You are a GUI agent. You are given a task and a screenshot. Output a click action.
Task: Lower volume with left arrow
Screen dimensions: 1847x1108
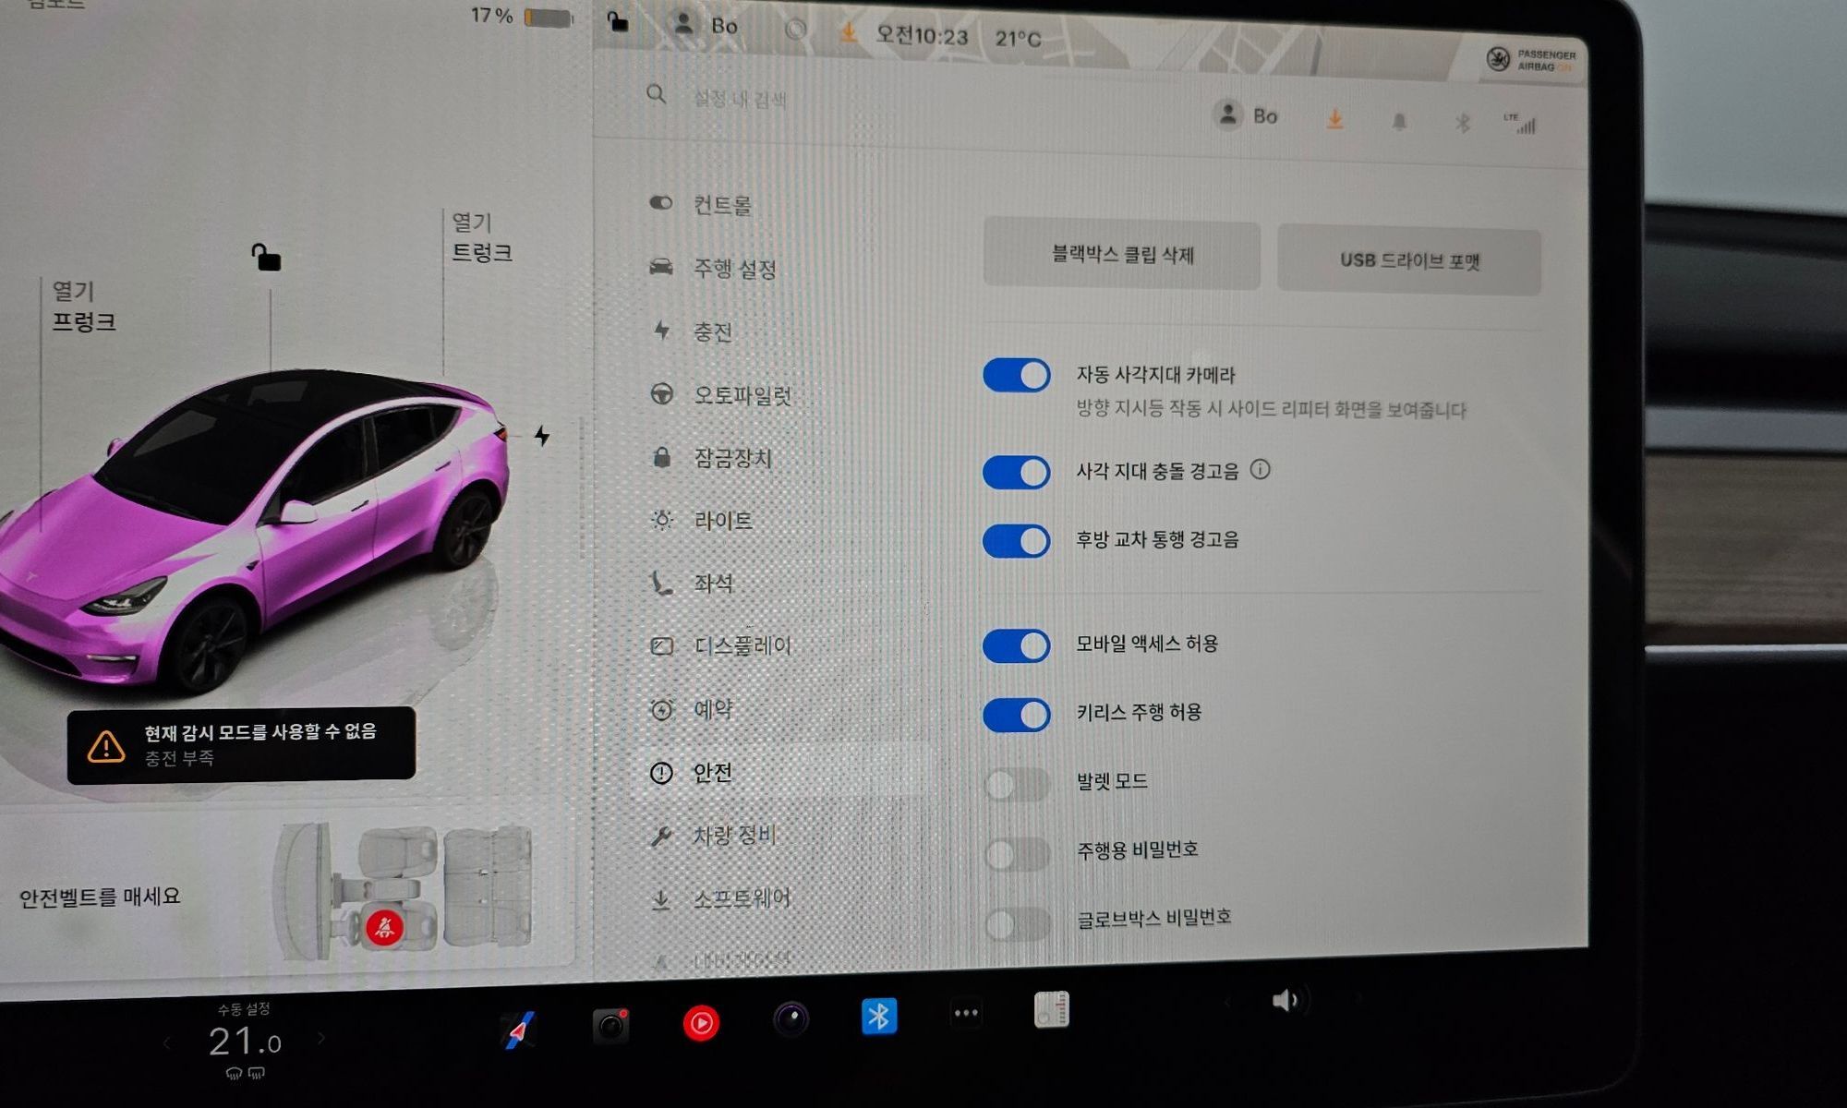click(x=1227, y=1002)
